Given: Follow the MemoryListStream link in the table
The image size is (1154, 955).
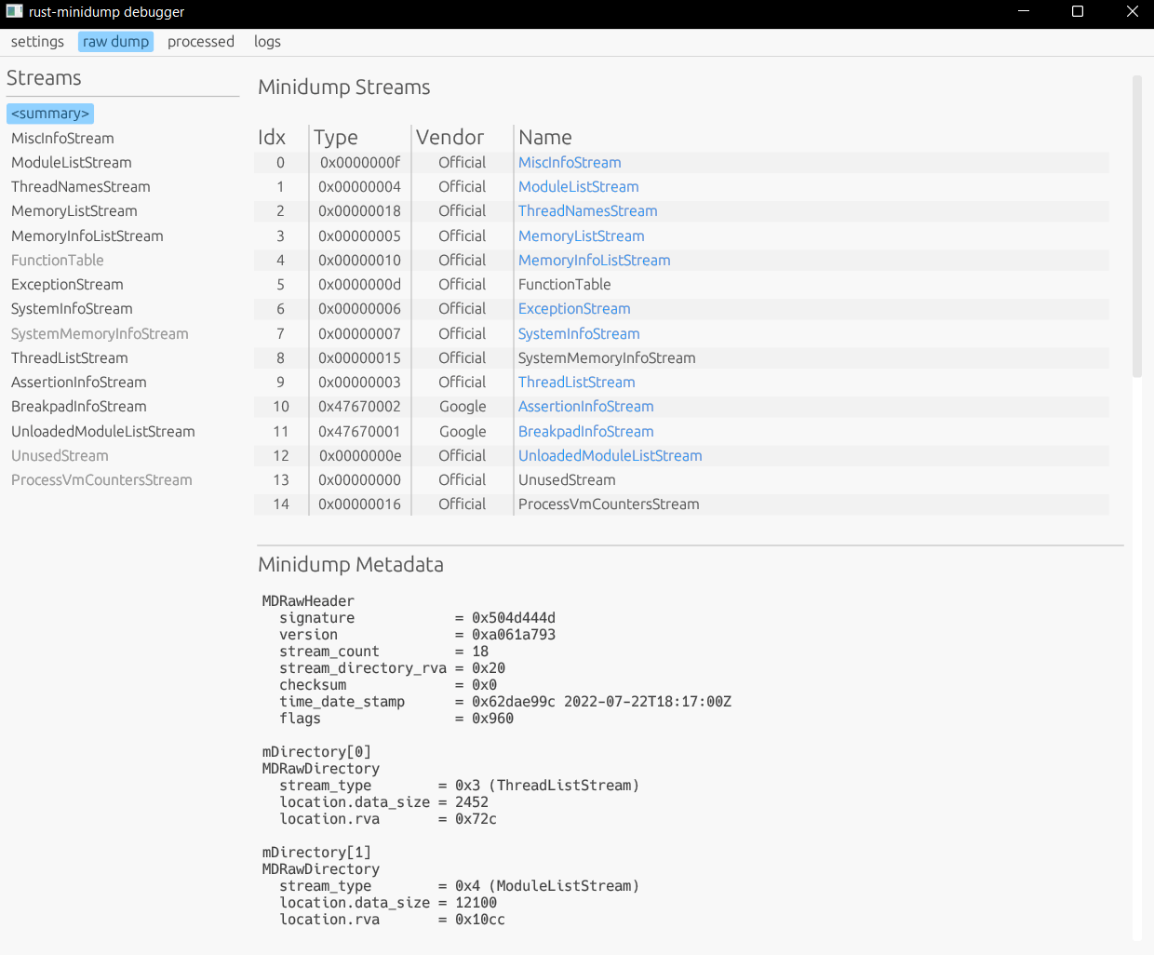Looking at the screenshot, I should 582,235.
